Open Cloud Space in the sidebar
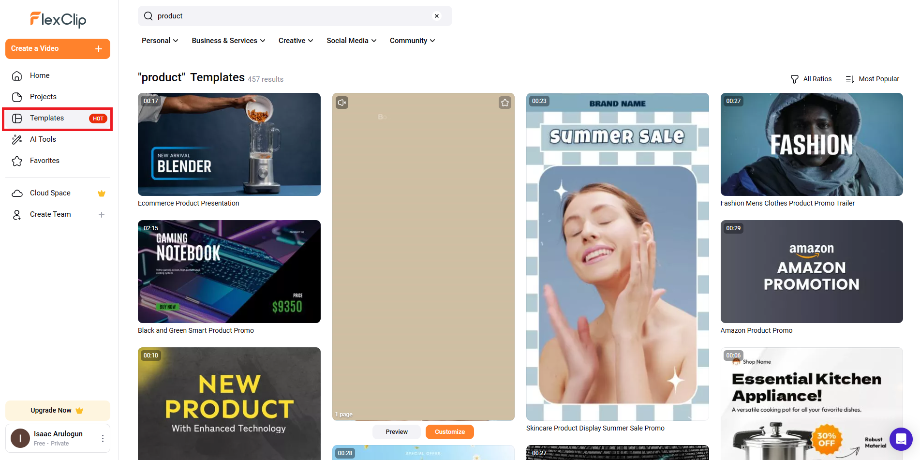The width and height of the screenshot is (920, 460). [x=58, y=193]
